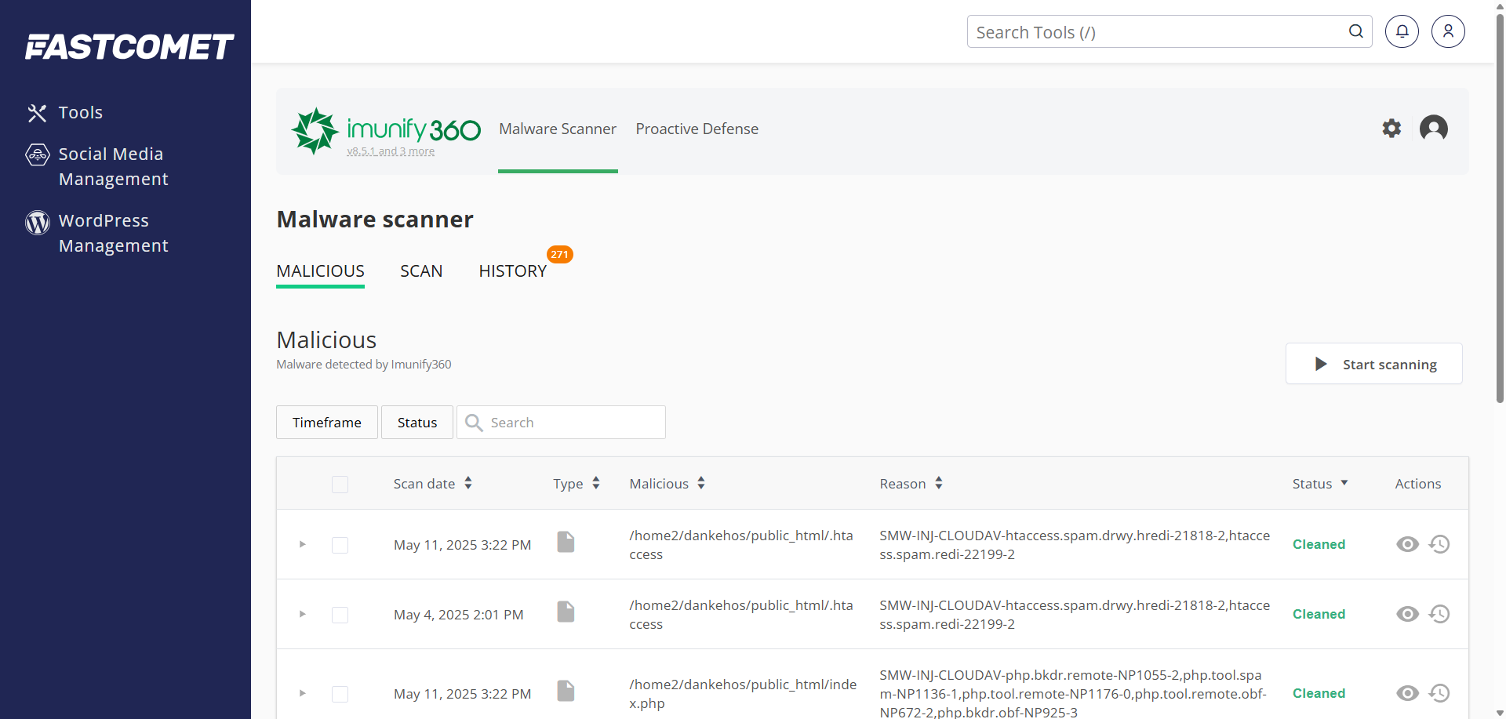
Task: Select checkbox for index.php row
Action: click(340, 694)
